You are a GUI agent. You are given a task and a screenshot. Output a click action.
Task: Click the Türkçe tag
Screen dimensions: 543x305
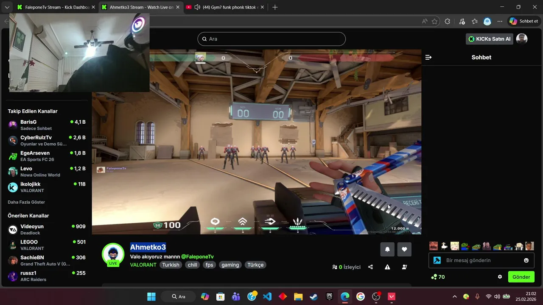(x=255, y=265)
